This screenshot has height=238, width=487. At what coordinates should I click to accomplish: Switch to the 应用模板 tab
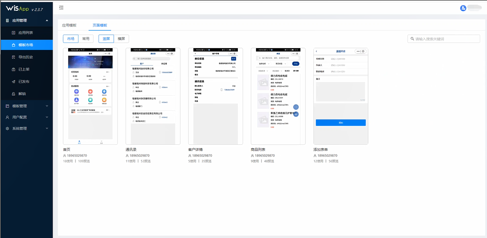69,25
